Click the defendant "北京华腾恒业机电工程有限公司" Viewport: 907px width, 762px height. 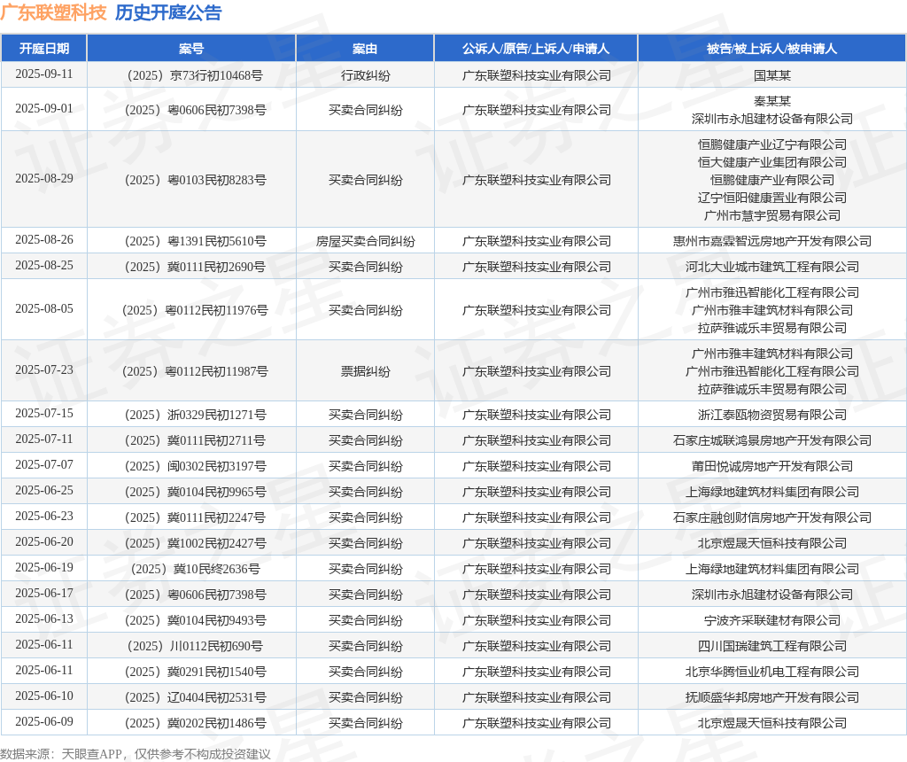[772, 672]
